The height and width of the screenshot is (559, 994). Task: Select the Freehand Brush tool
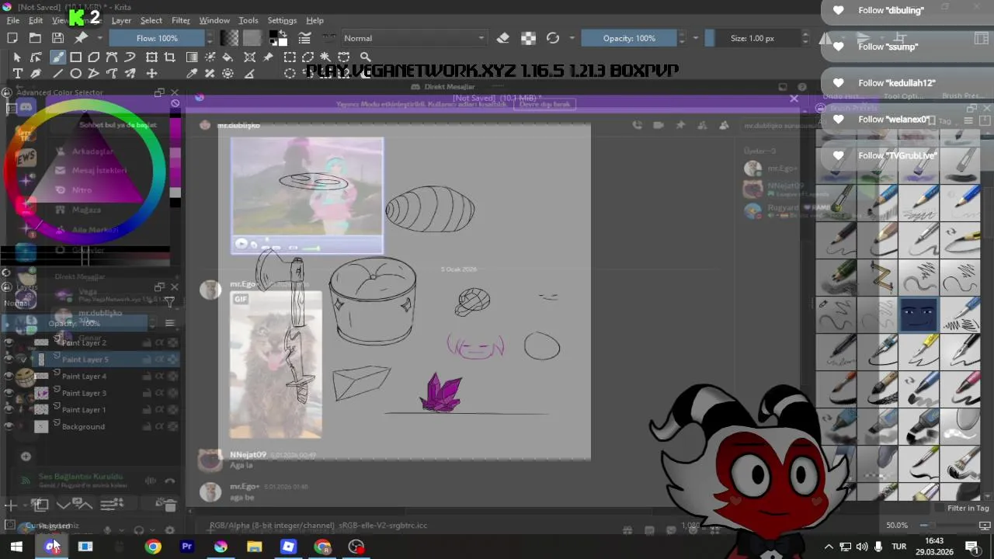click(57, 57)
